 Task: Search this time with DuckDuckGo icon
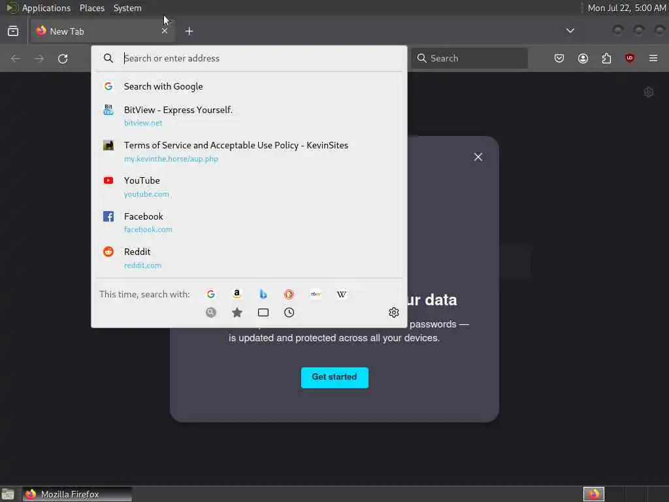(289, 294)
